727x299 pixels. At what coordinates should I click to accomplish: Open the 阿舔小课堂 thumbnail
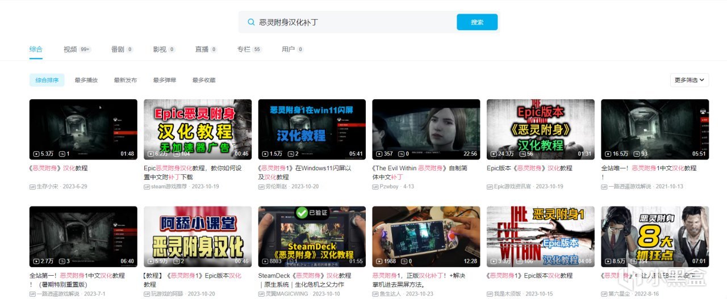pos(198,236)
